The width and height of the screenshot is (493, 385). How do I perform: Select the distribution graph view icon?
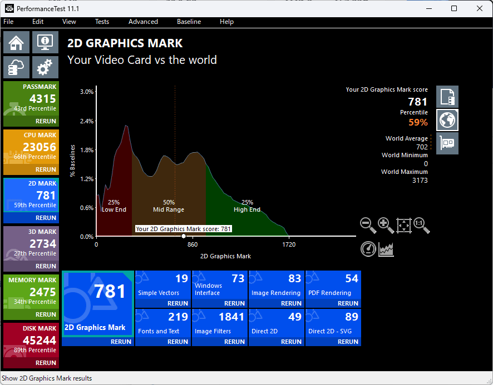[x=387, y=249]
